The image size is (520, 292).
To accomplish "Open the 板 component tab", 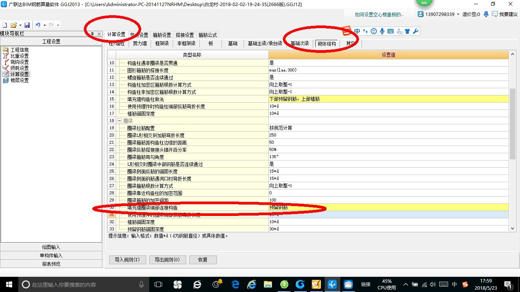I will click(x=211, y=43).
